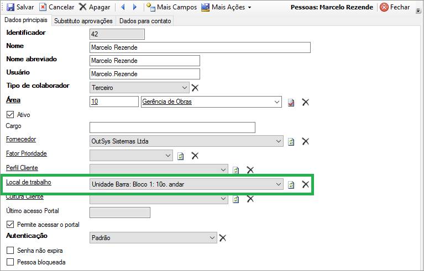Click the previous record arrow
This screenshot has width=424, height=271.
(x=122, y=7)
